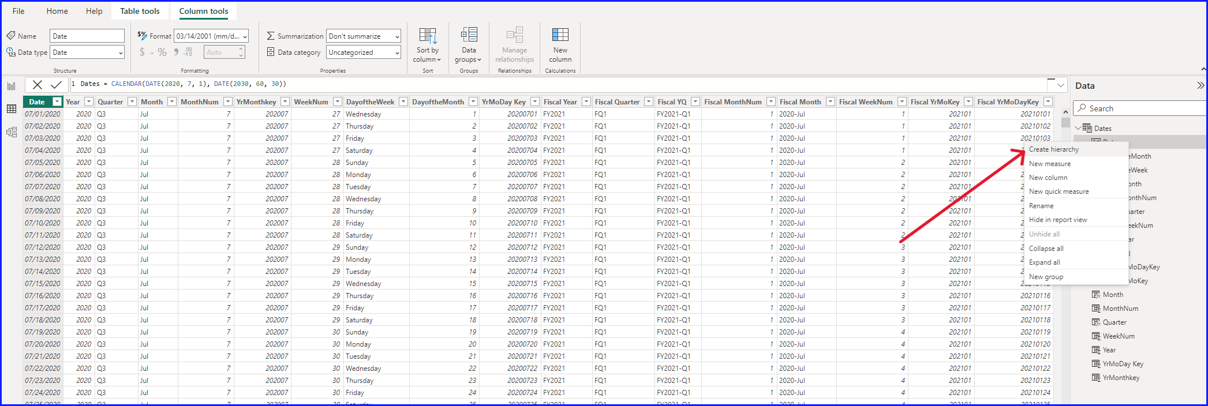Choose Rename from context menu
Viewport: 1208px width, 406px height.
coord(1076,206)
